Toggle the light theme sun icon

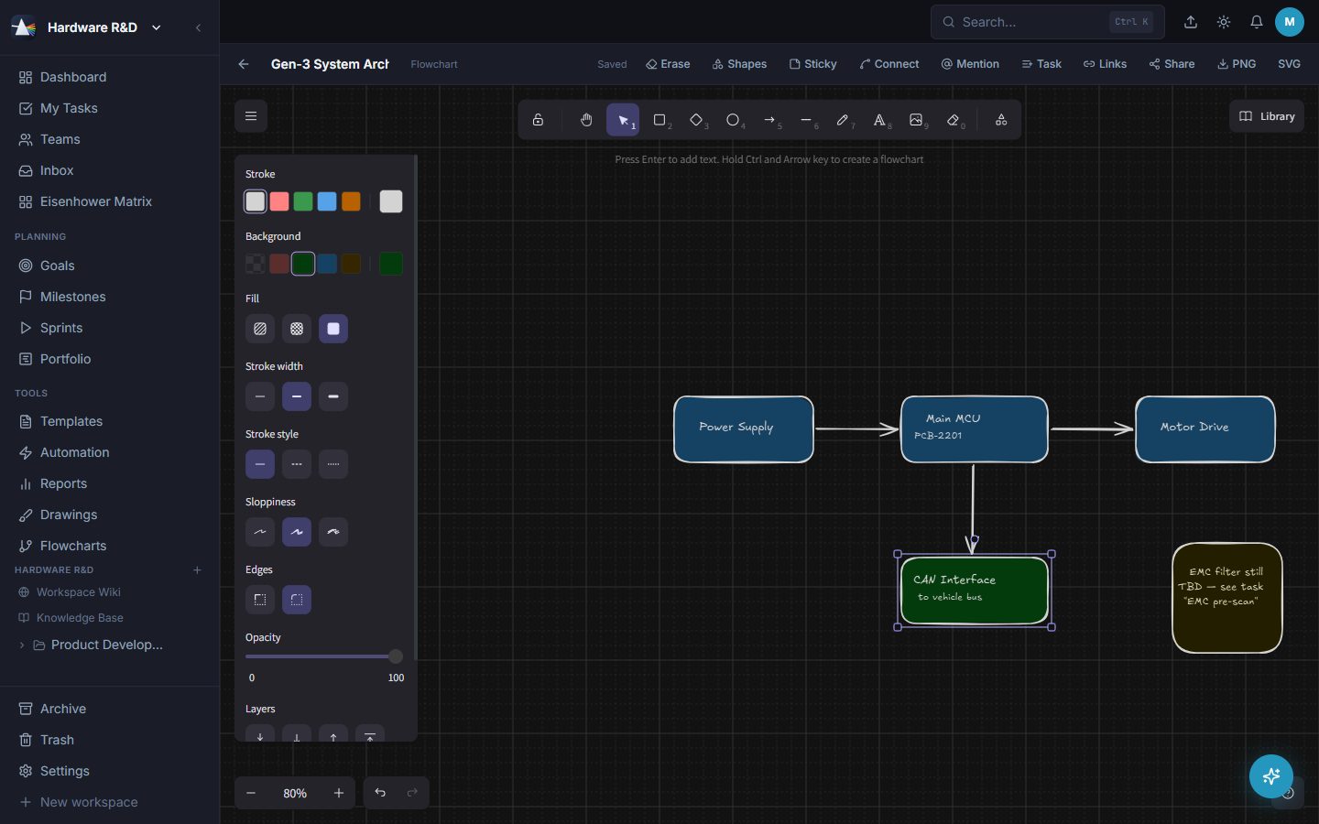click(x=1224, y=22)
